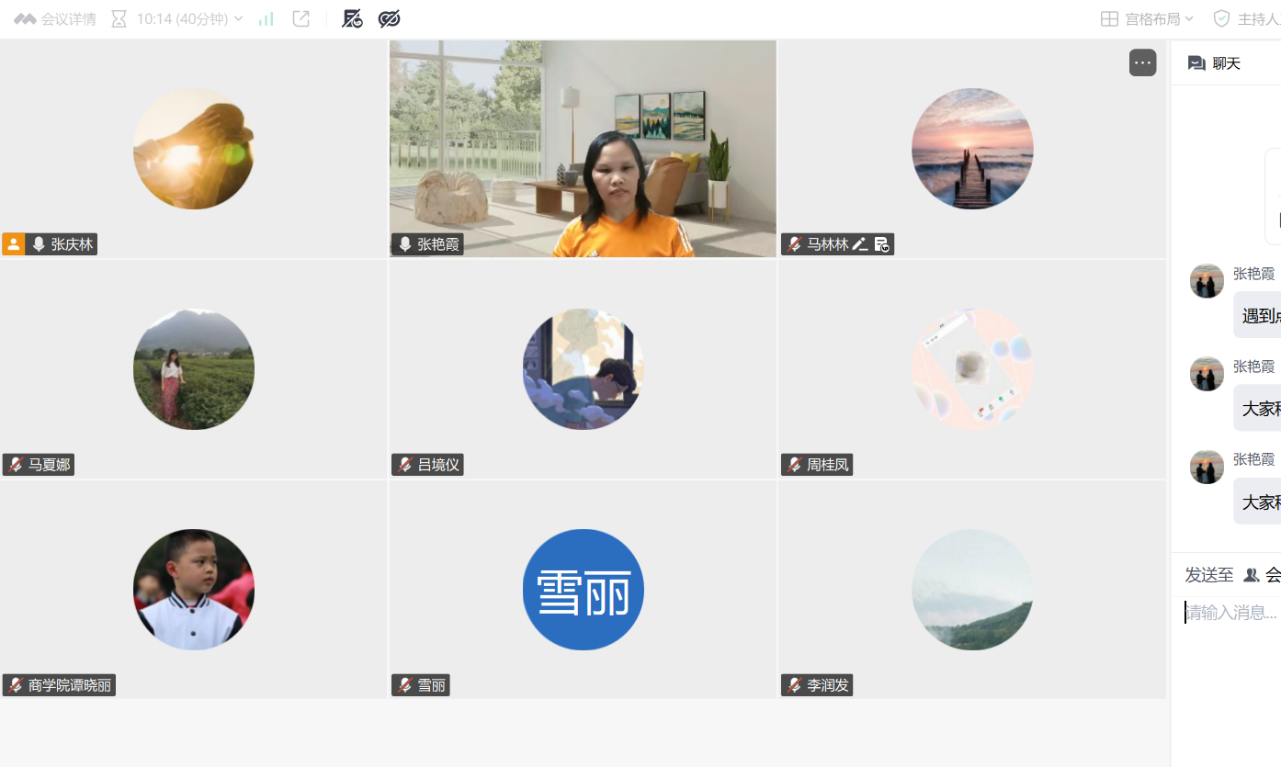Click the document icon next to 马林林

(881, 244)
